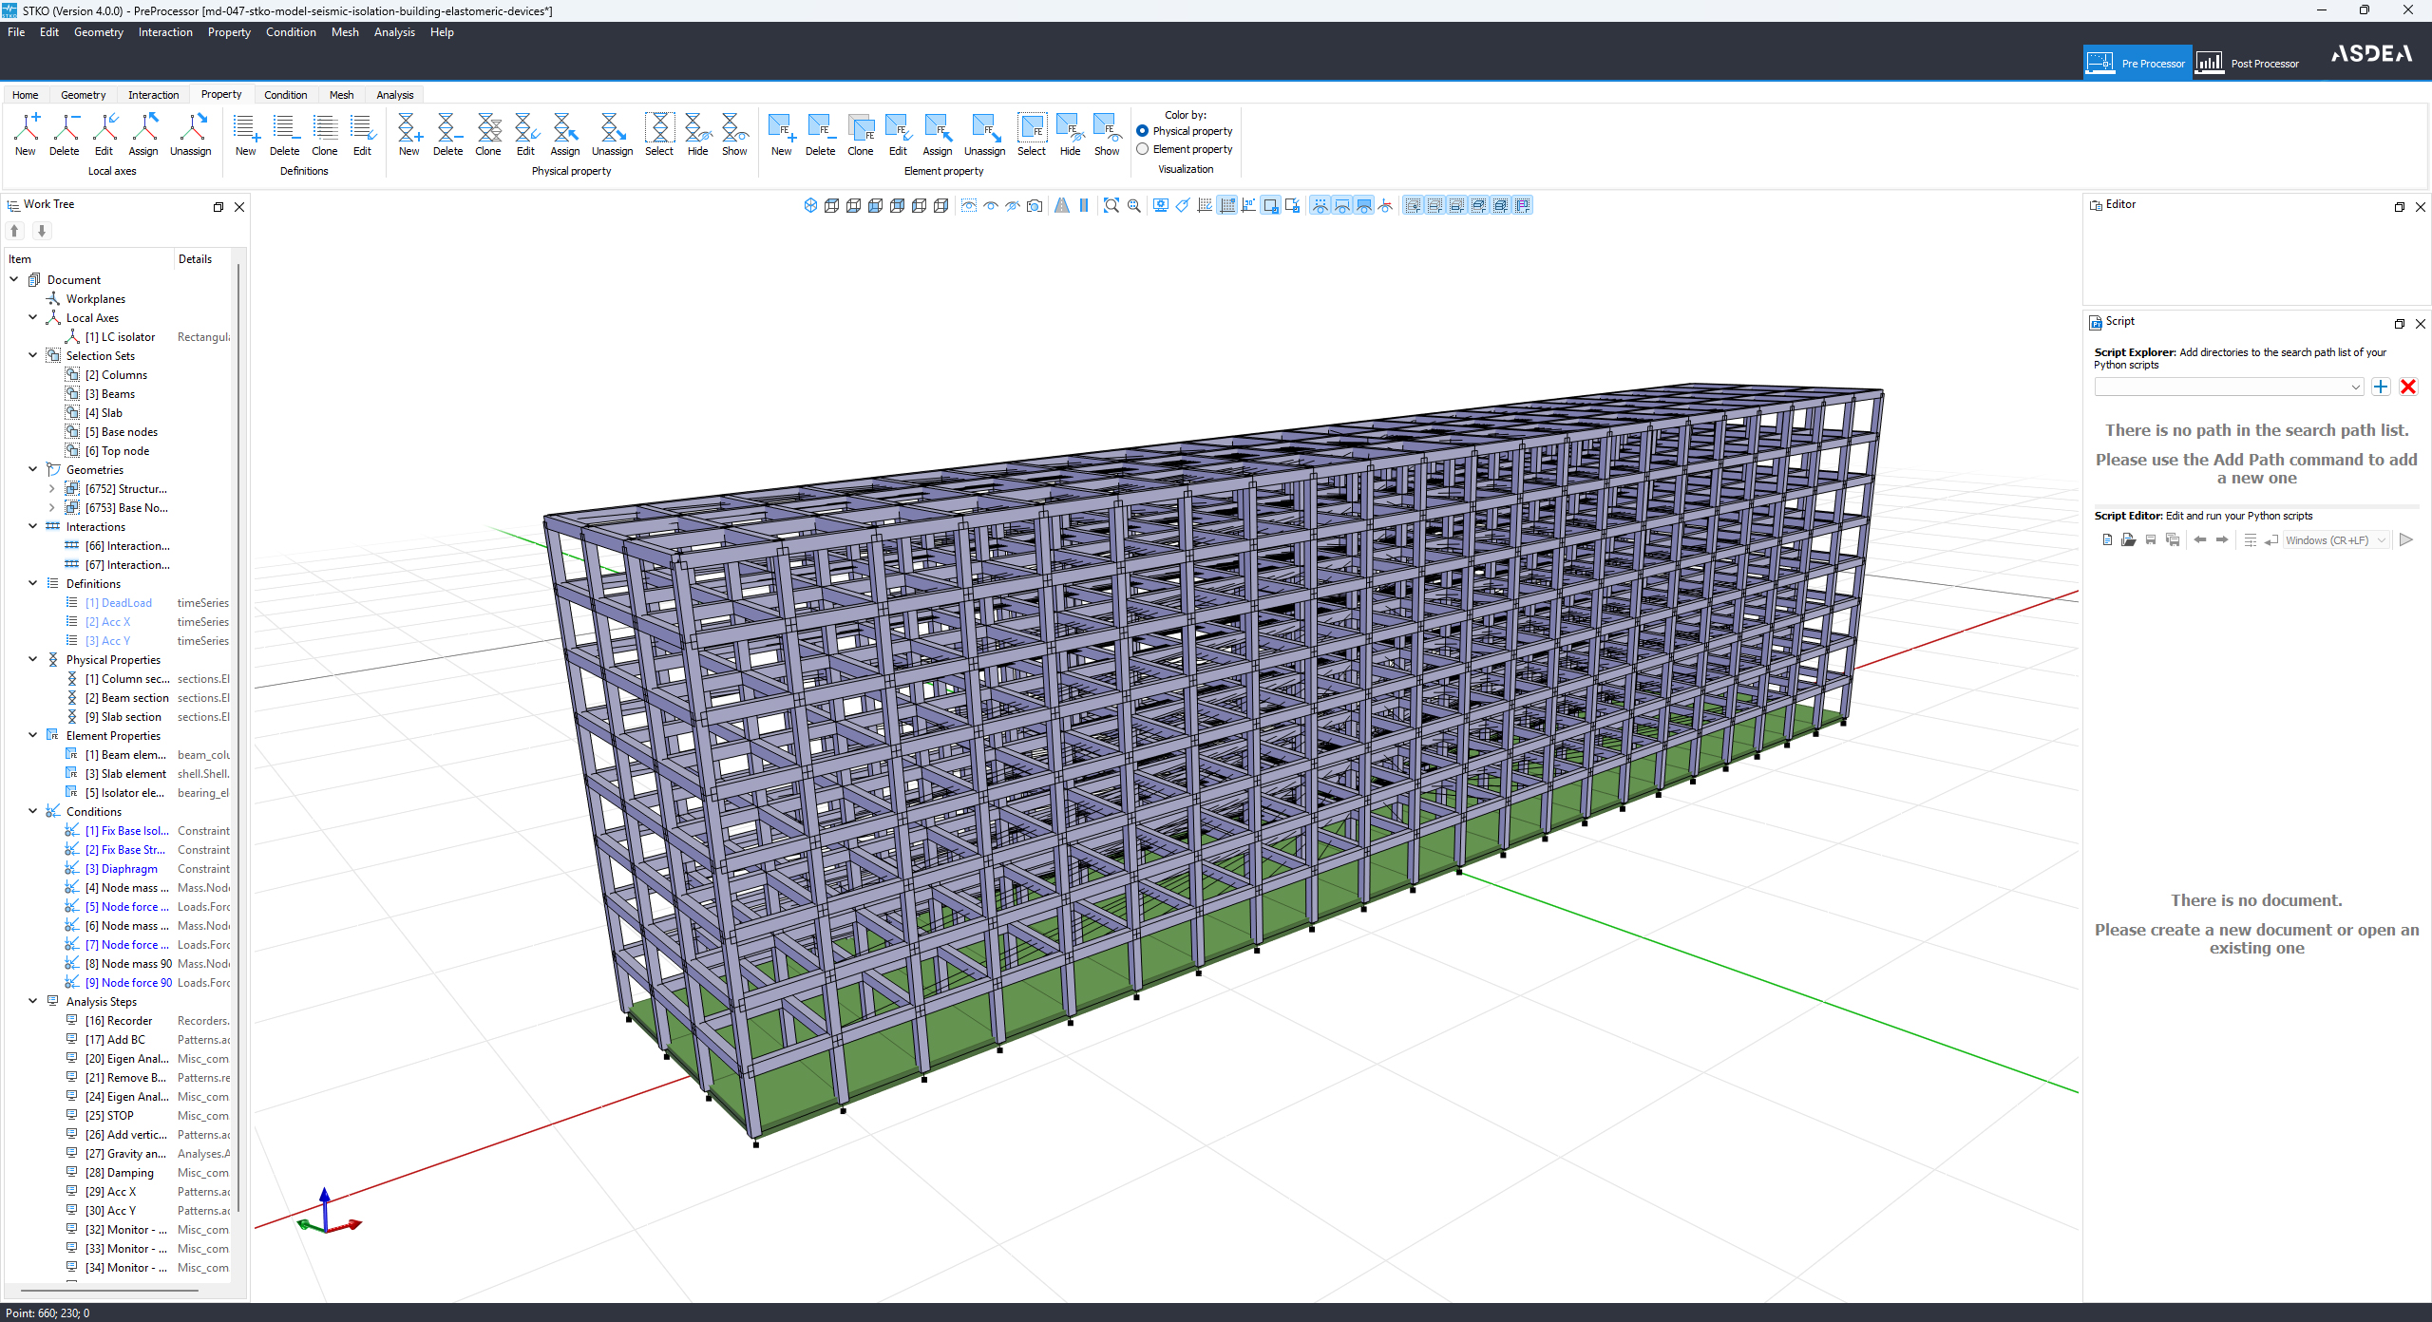2432x1322 pixels.
Task: Toggle selection rectangle mode icon
Action: coord(1271,205)
